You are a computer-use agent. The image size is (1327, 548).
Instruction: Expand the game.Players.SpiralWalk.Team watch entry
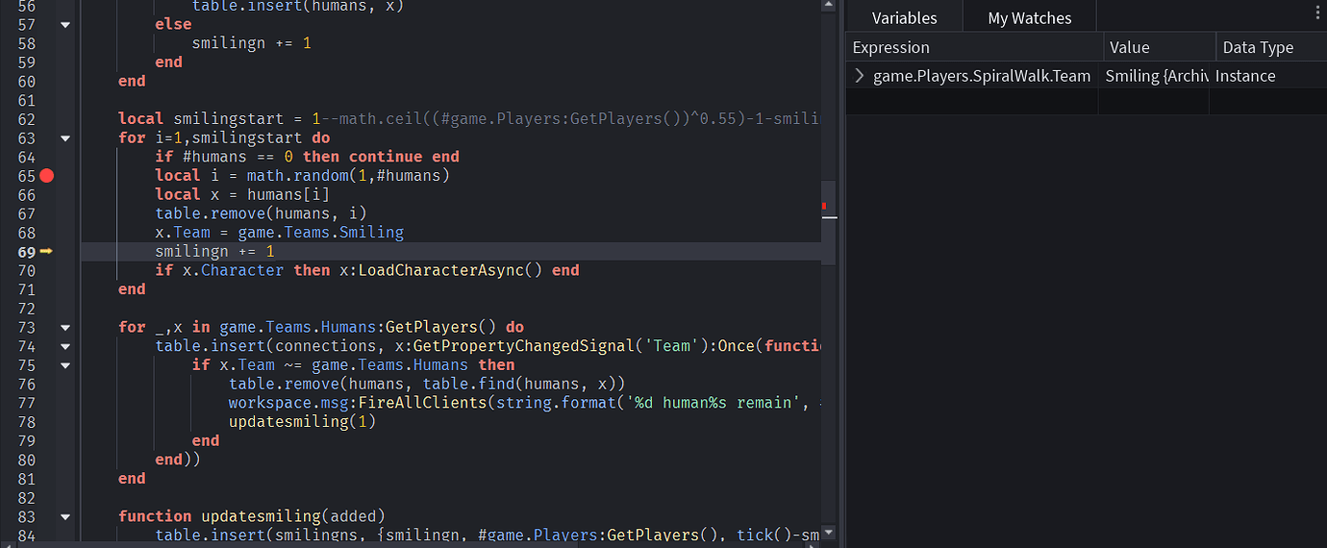tap(860, 76)
